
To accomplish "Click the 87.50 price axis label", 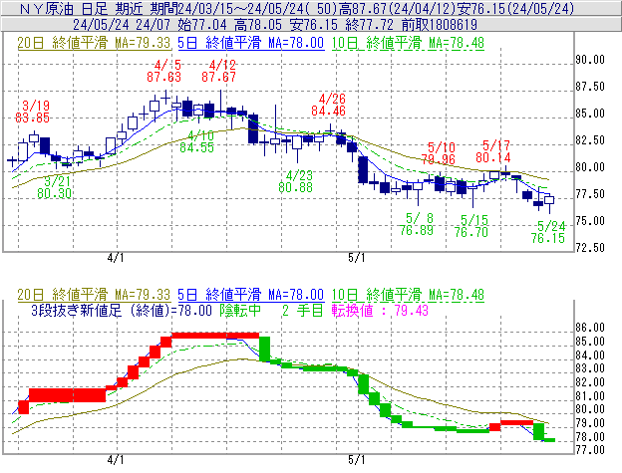I will (x=590, y=87).
